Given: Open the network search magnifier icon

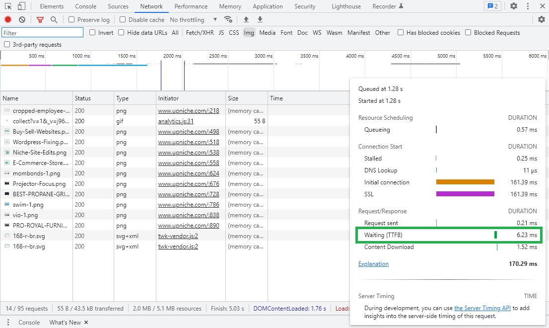Looking at the screenshot, I should point(54,19).
